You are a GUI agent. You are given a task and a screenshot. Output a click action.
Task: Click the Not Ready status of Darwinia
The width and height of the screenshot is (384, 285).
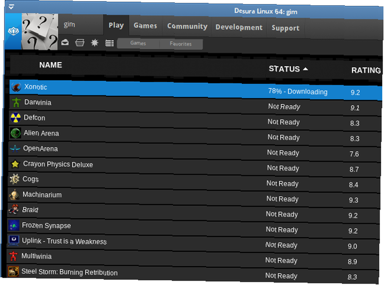(x=284, y=106)
